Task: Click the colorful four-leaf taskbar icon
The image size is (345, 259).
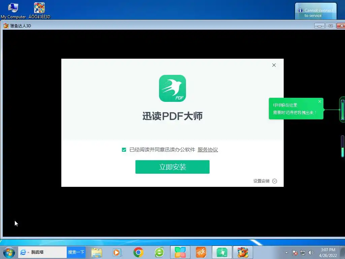Action: 180,252
